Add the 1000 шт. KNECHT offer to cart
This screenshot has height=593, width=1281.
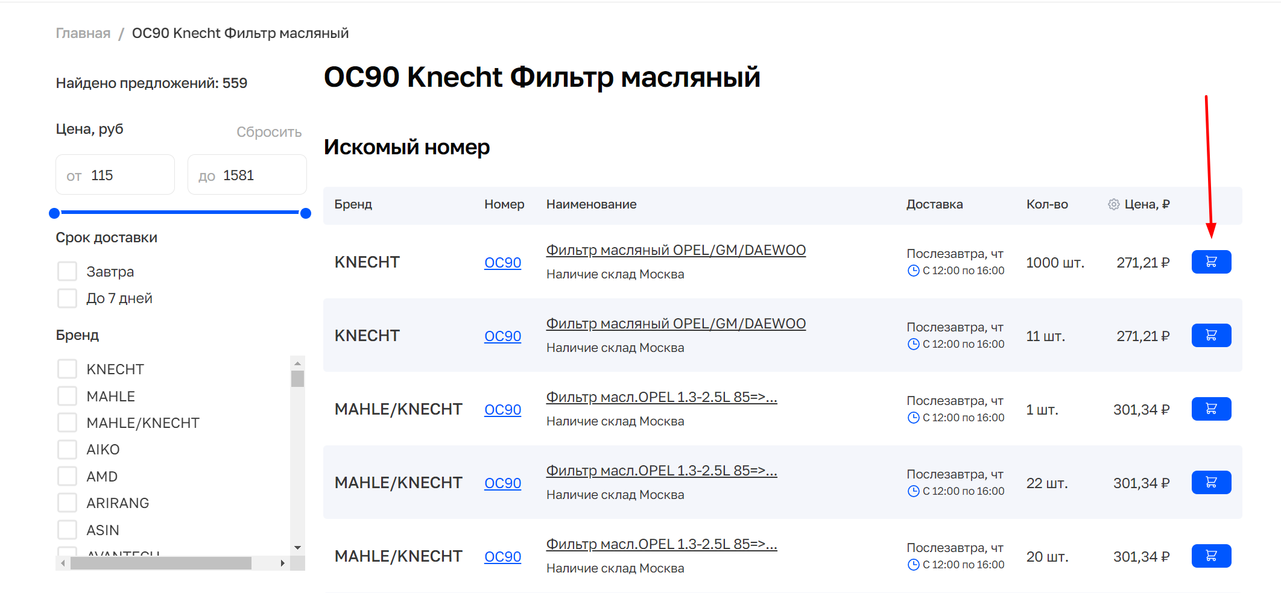tap(1210, 262)
